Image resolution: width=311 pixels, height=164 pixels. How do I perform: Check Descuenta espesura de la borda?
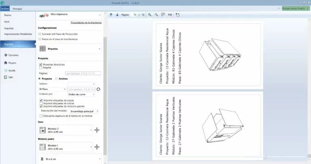pyautogui.click(x=41, y=116)
